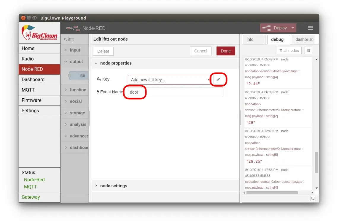Image resolution: width=339 pixels, height=221 pixels.
Task: Click the debug panel vertical scrollbar thumb
Action: pos(316,162)
